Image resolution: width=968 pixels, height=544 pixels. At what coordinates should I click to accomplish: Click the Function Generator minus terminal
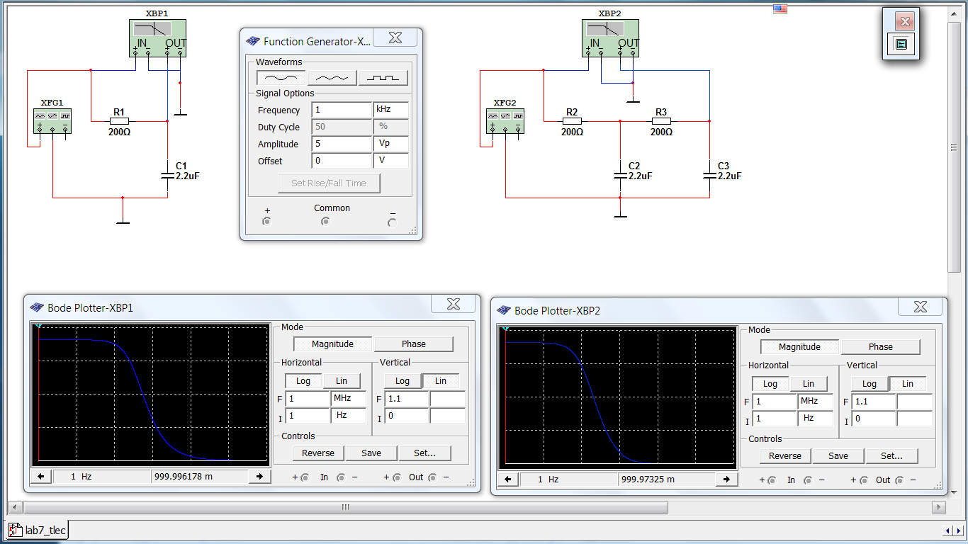tap(393, 222)
